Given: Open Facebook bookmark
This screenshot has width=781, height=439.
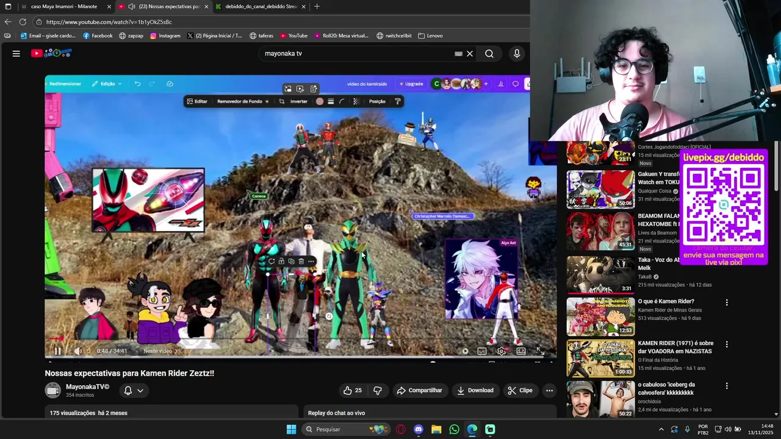Looking at the screenshot, I should click(x=98, y=36).
